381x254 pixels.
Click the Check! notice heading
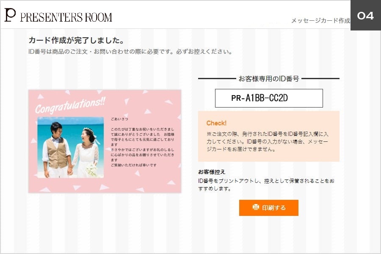point(216,123)
